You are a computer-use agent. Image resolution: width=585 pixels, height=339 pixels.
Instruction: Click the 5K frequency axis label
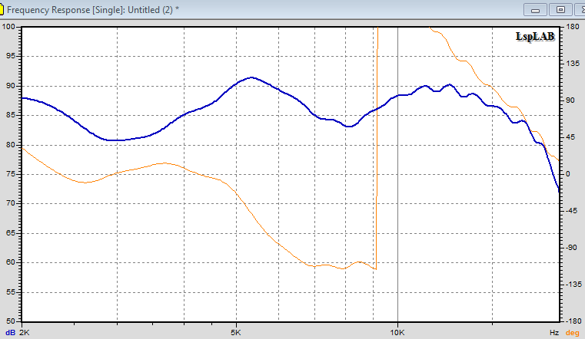tap(236, 332)
